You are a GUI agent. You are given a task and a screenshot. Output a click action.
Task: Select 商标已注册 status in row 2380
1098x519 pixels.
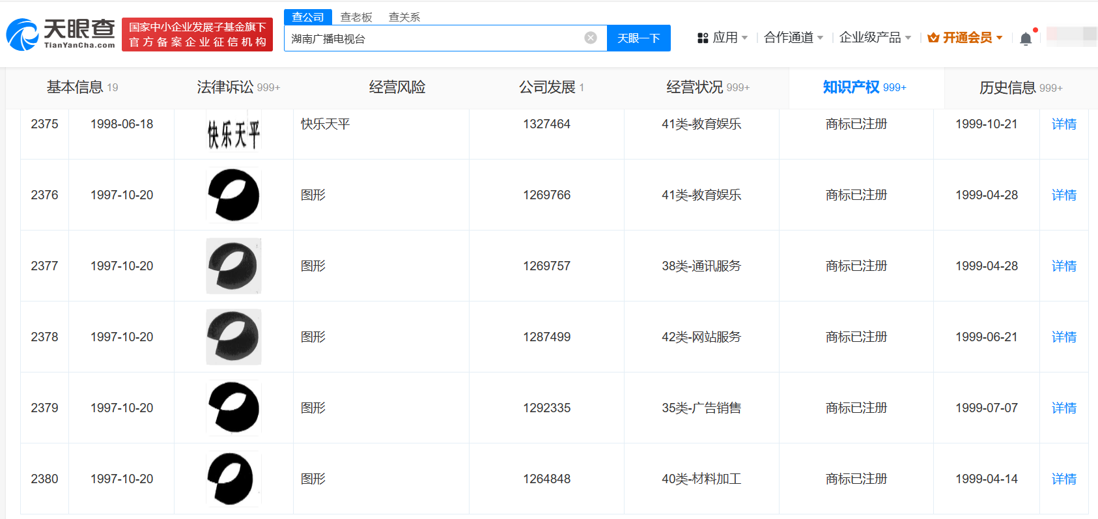[x=856, y=479]
